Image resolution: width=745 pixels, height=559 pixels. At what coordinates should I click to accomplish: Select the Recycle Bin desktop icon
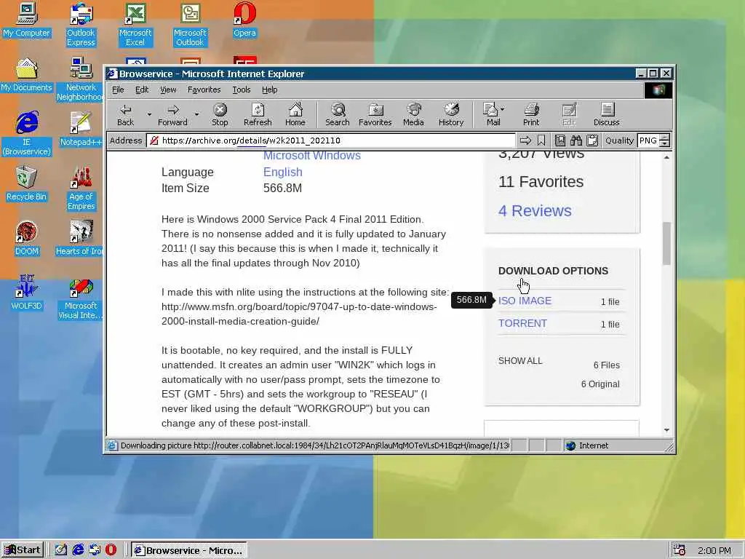26,184
